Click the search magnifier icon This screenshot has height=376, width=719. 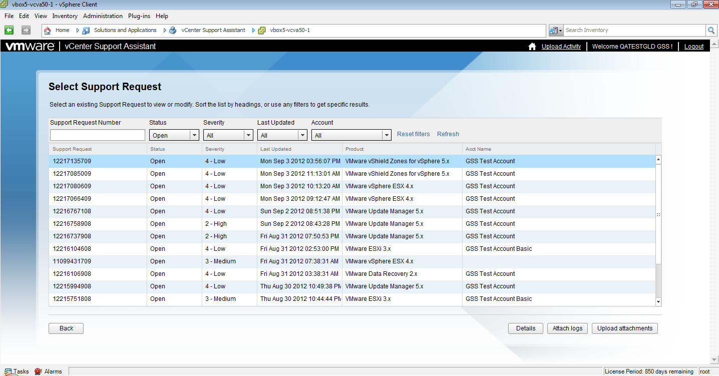[x=711, y=30]
